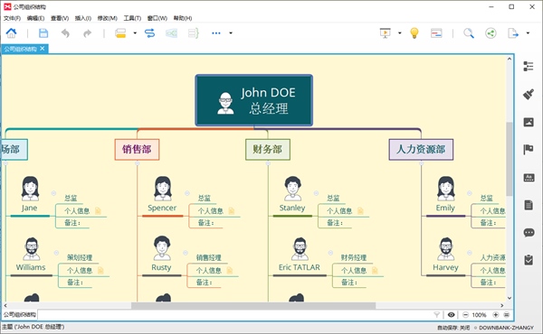Open the 查看(V) menu
543x334 pixels.
[x=60, y=18]
